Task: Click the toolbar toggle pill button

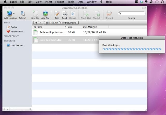Action: (144, 8)
